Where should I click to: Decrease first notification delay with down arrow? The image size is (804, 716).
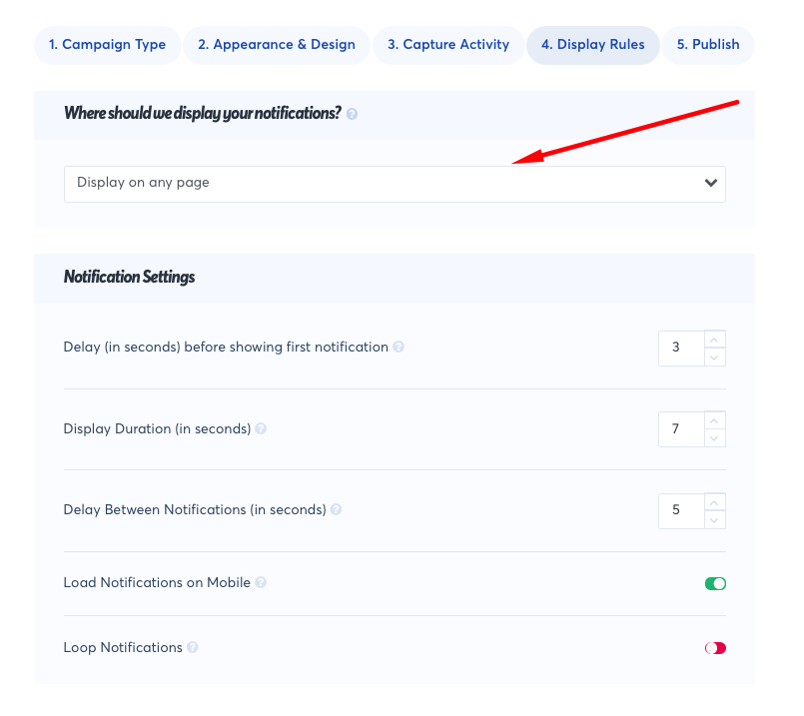coord(714,357)
